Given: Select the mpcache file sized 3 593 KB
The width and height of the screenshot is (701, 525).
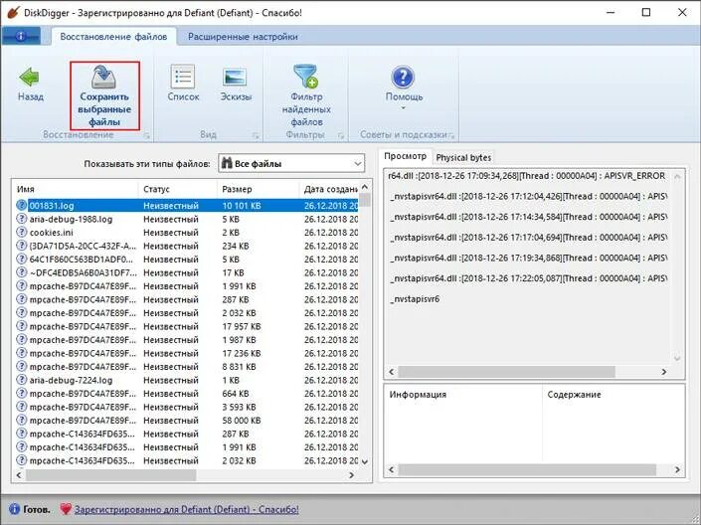Looking at the screenshot, I should 186,407.
